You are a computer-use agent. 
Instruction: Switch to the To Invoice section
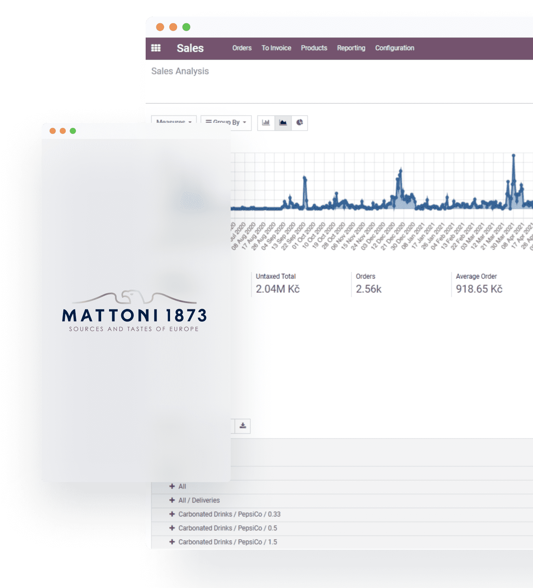tap(276, 48)
